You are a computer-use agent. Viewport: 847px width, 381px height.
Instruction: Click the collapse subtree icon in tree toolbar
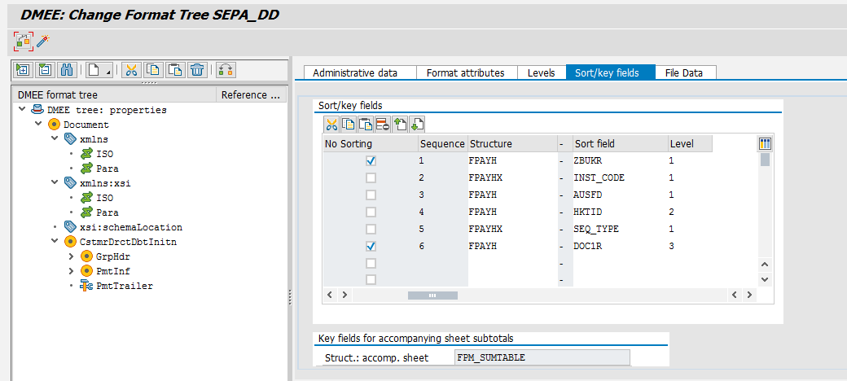point(46,70)
